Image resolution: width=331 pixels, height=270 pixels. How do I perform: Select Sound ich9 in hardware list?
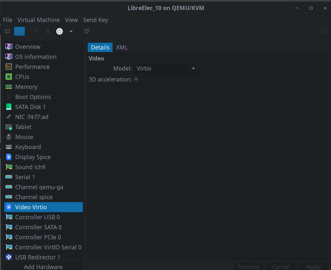(30, 167)
